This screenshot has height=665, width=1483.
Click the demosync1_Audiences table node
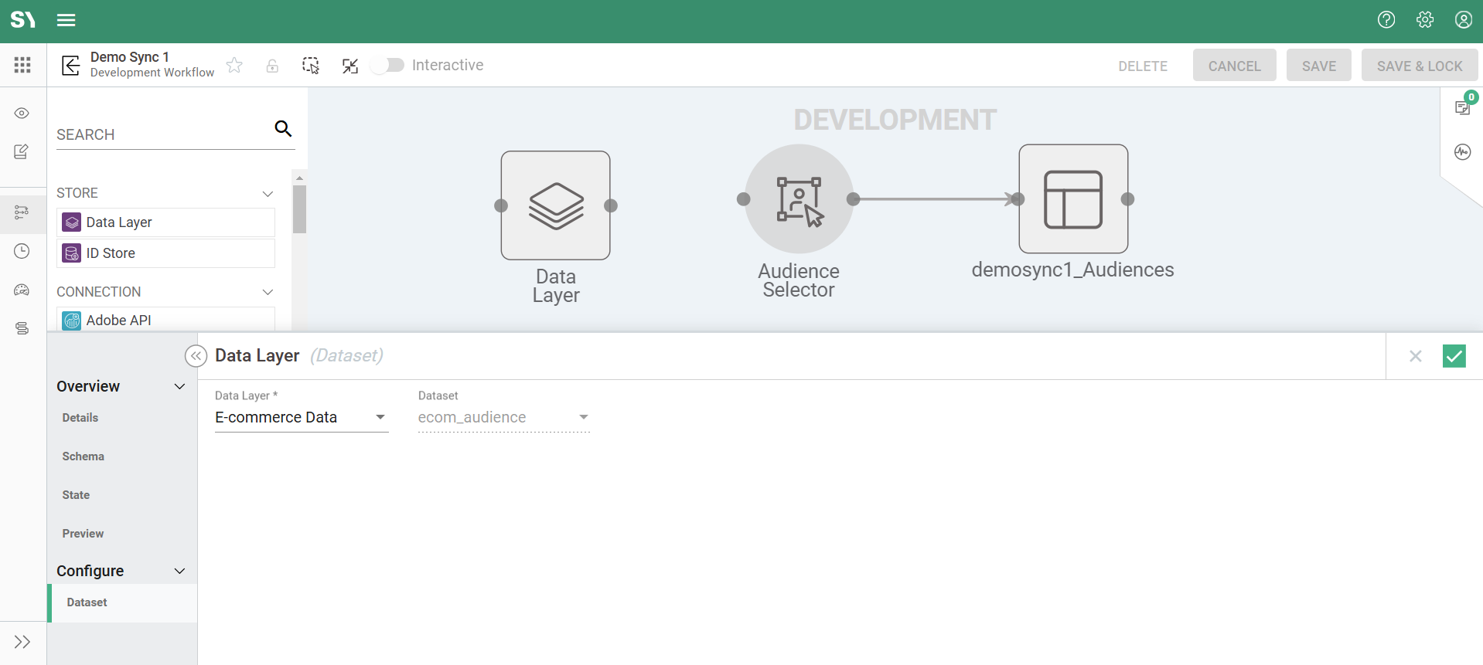click(x=1072, y=199)
